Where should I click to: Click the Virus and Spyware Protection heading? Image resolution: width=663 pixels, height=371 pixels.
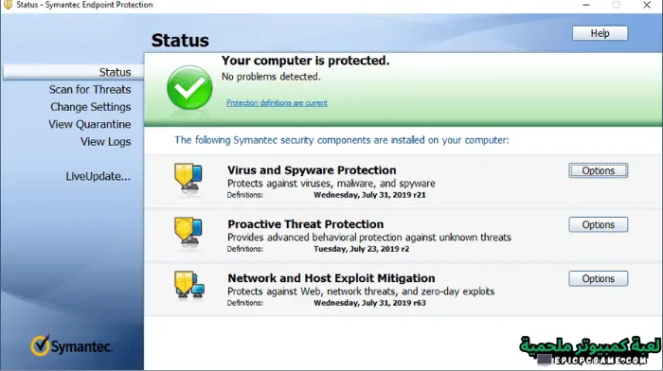pyautogui.click(x=312, y=170)
